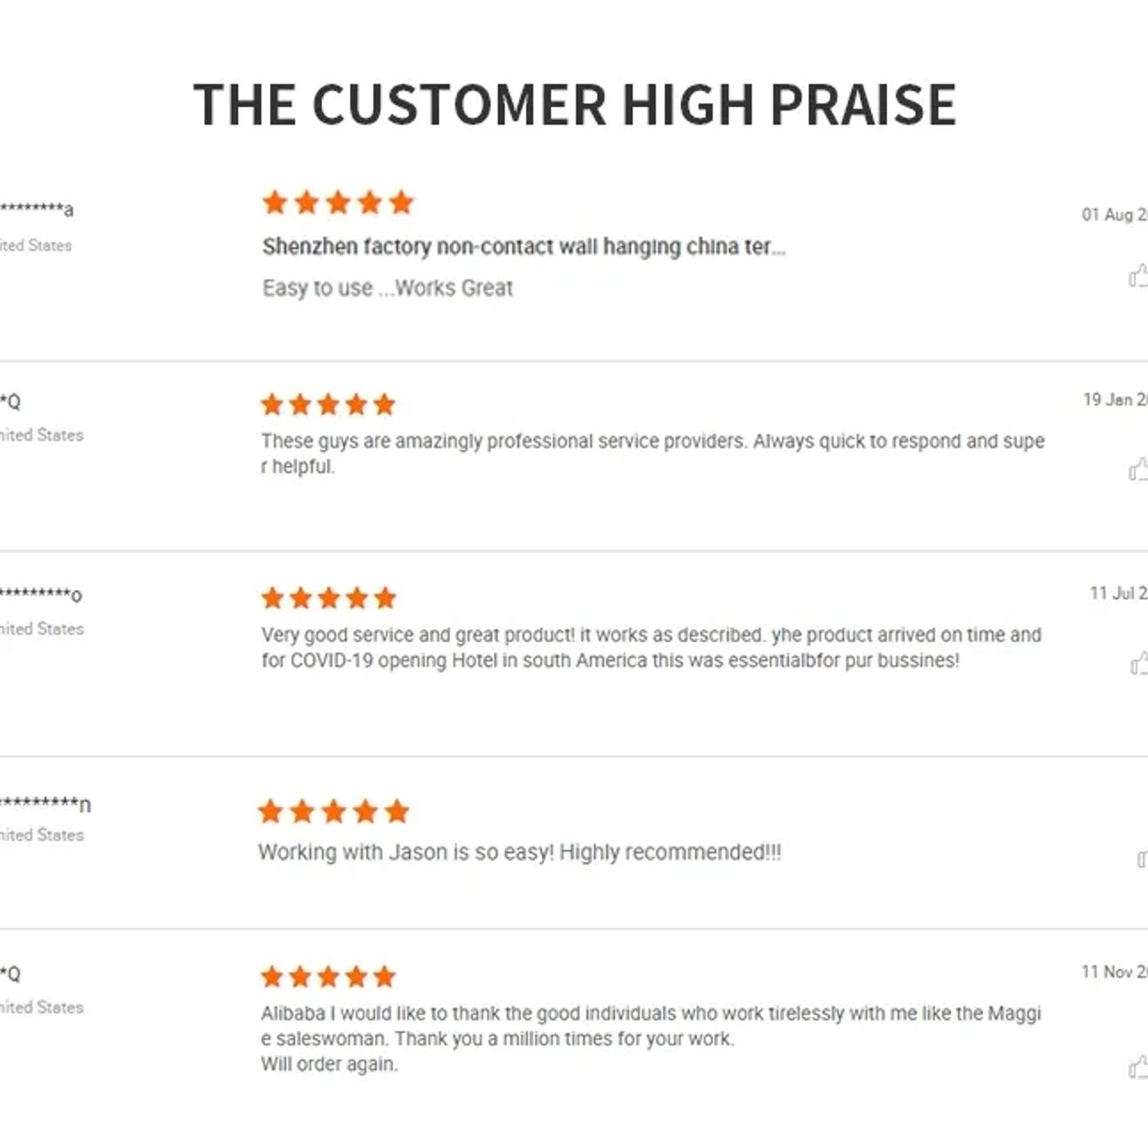Click thumbs-up on the 11 Nov Alibaba review

point(1138,1068)
